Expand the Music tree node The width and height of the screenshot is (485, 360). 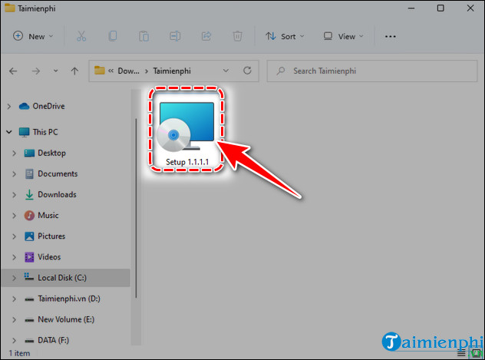14,216
